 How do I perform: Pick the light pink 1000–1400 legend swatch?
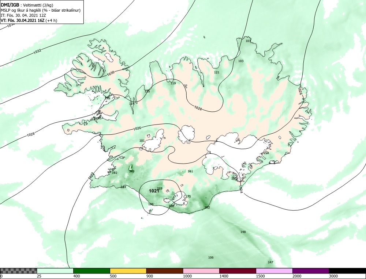click(201, 271)
